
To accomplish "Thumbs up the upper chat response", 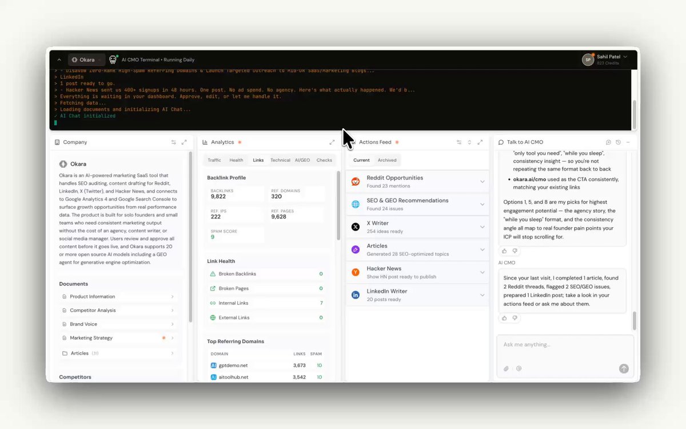I will 504,251.
